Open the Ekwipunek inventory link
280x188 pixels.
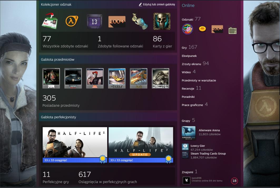point(189,56)
